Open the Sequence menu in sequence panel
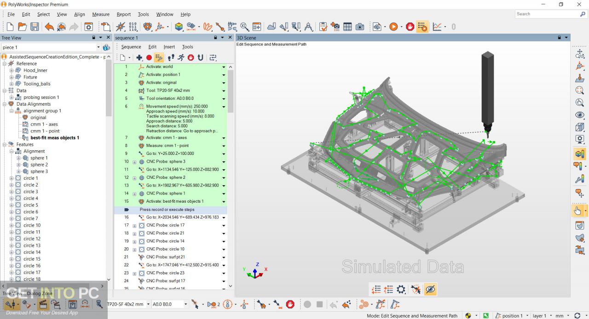 [x=131, y=47]
